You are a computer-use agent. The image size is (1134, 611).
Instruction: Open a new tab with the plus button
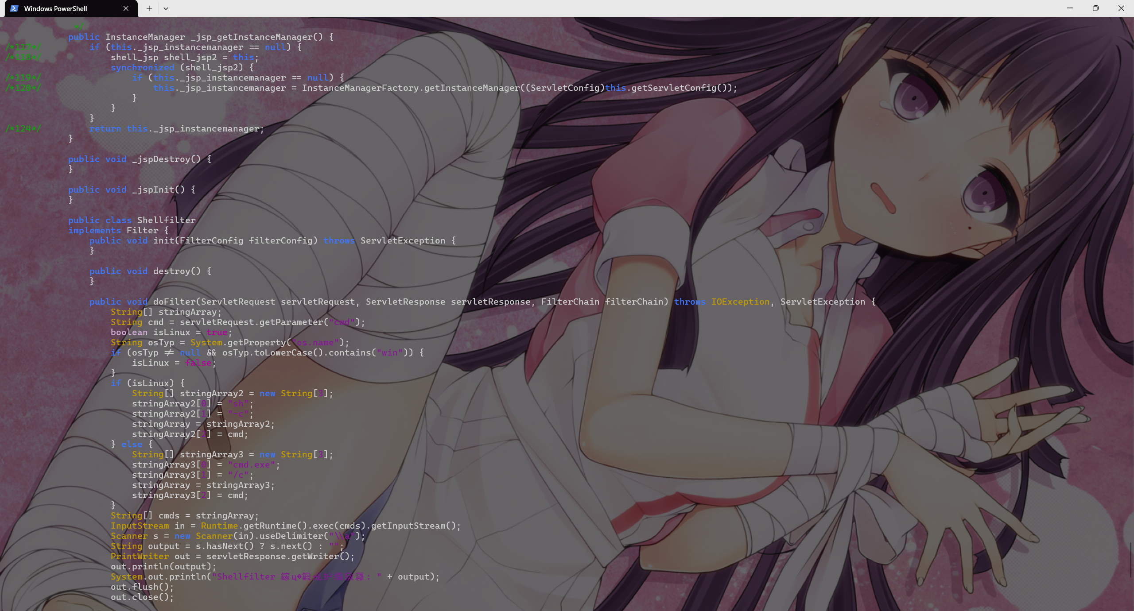(x=149, y=8)
